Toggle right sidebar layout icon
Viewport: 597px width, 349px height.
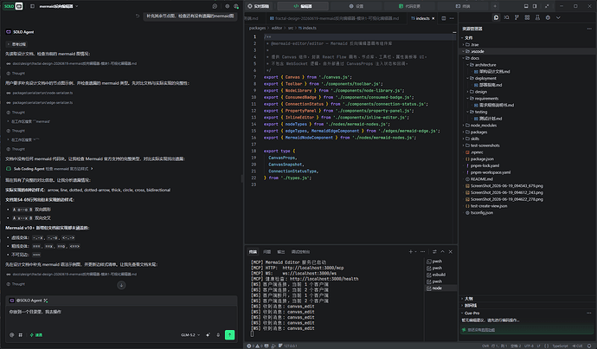click(x=535, y=6)
